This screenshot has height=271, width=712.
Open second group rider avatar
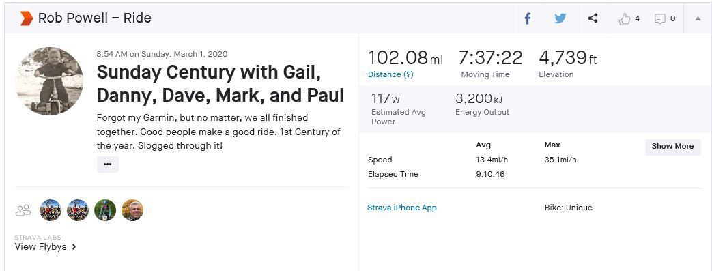pos(78,210)
